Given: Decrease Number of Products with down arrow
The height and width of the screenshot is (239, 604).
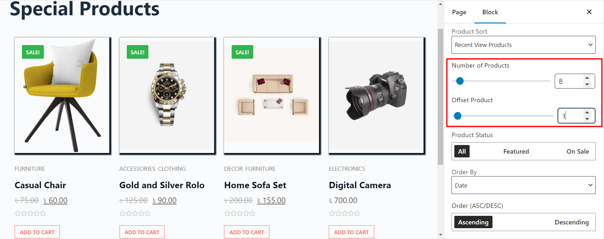Looking at the screenshot, I should tap(587, 84).
